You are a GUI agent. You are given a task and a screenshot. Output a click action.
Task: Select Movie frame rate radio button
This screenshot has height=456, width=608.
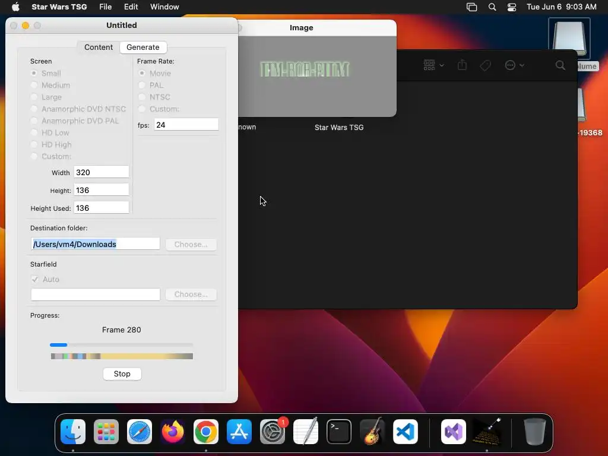click(142, 73)
